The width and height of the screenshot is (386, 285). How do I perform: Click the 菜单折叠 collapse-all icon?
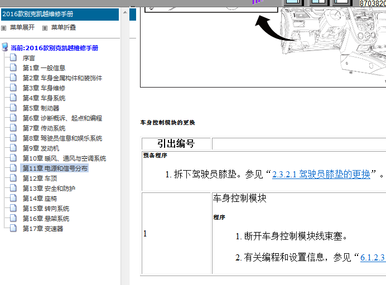[45, 28]
